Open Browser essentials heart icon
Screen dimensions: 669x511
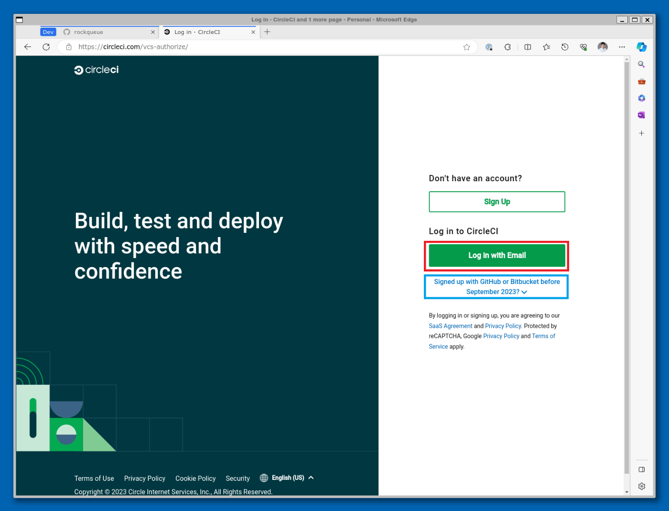583,47
